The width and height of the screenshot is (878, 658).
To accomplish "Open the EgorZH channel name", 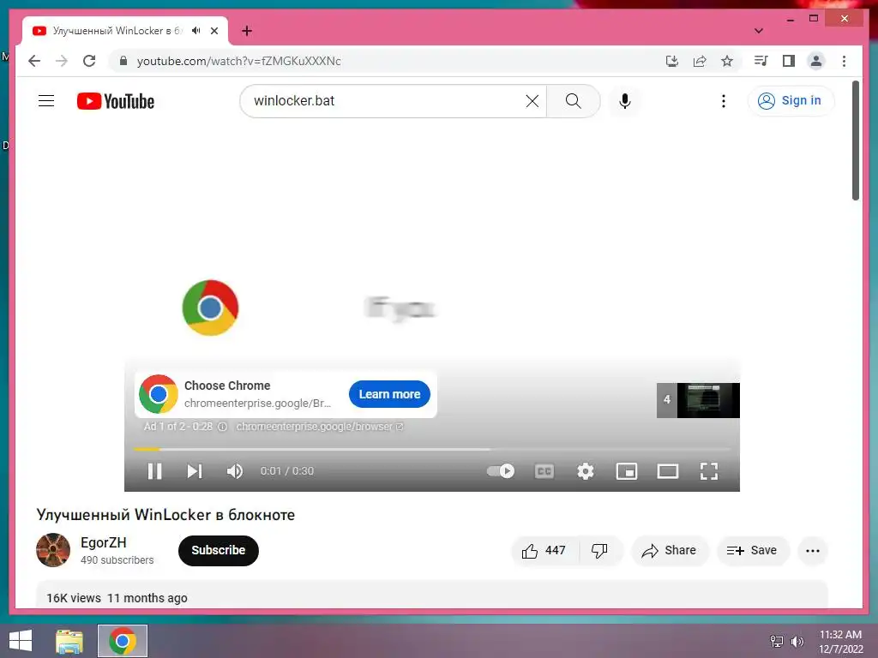I will (x=104, y=542).
